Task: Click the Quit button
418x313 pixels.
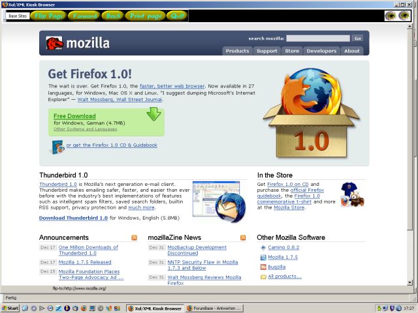Action: pyautogui.click(x=177, y=16)
